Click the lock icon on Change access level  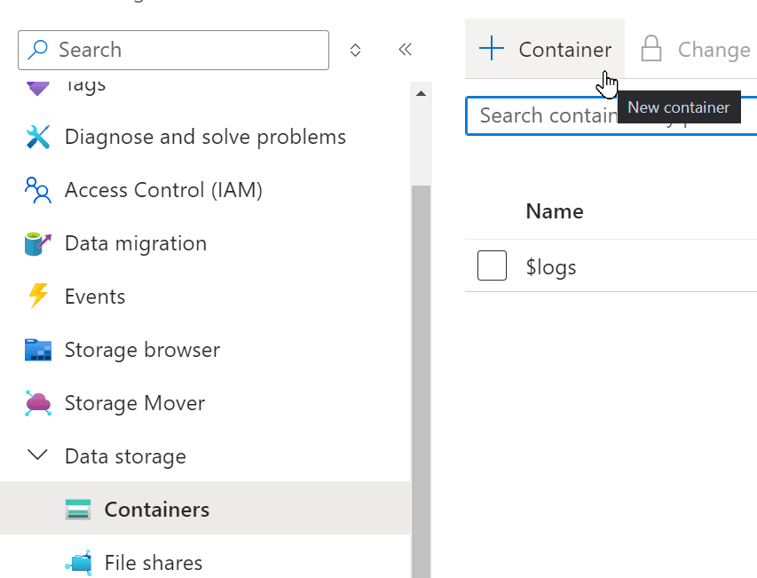(652, 49)
